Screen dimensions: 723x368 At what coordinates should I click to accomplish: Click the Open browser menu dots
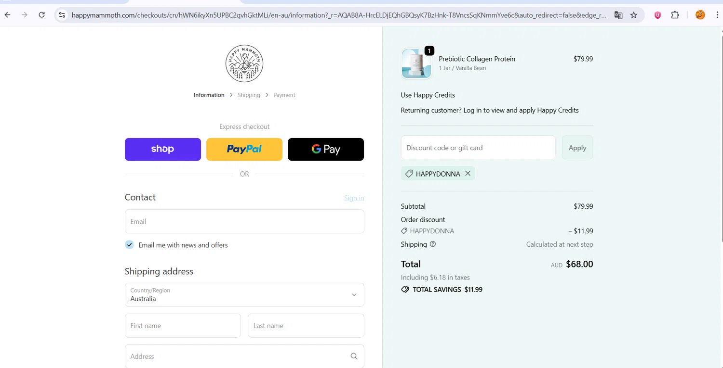pyautogui.click(x=718, y=15)
